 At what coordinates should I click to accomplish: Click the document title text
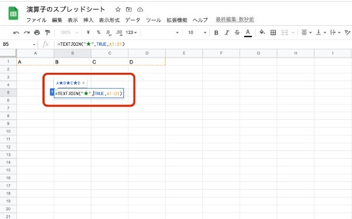click(x=66, y=9)
